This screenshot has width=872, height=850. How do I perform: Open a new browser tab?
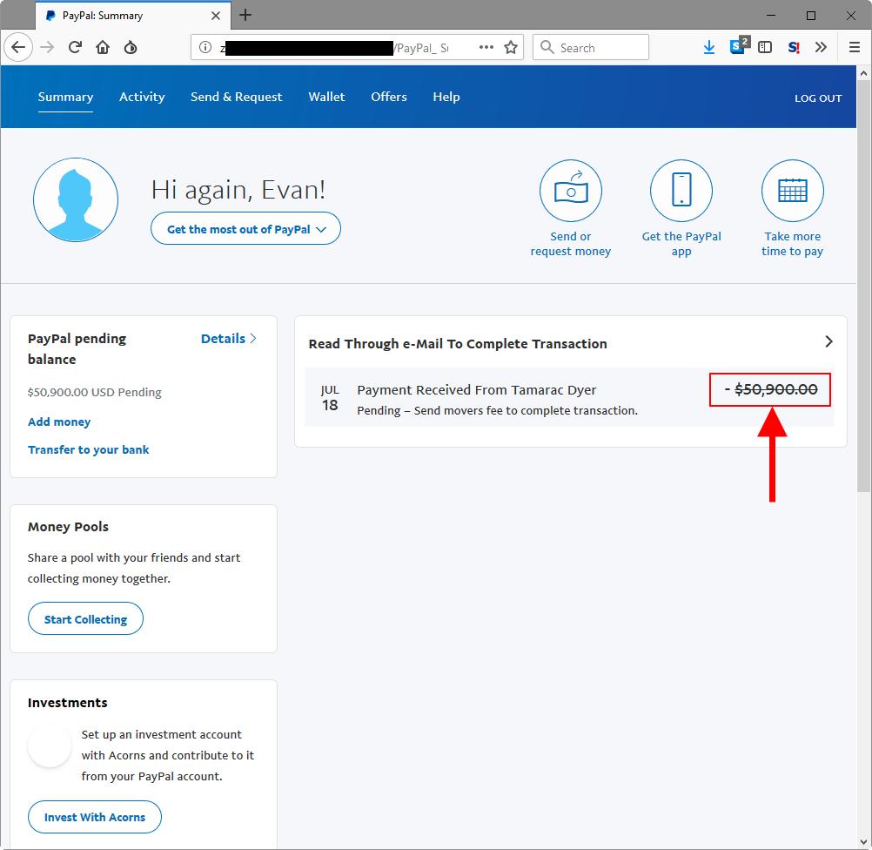pyautogui.click(x=245, y=15)
